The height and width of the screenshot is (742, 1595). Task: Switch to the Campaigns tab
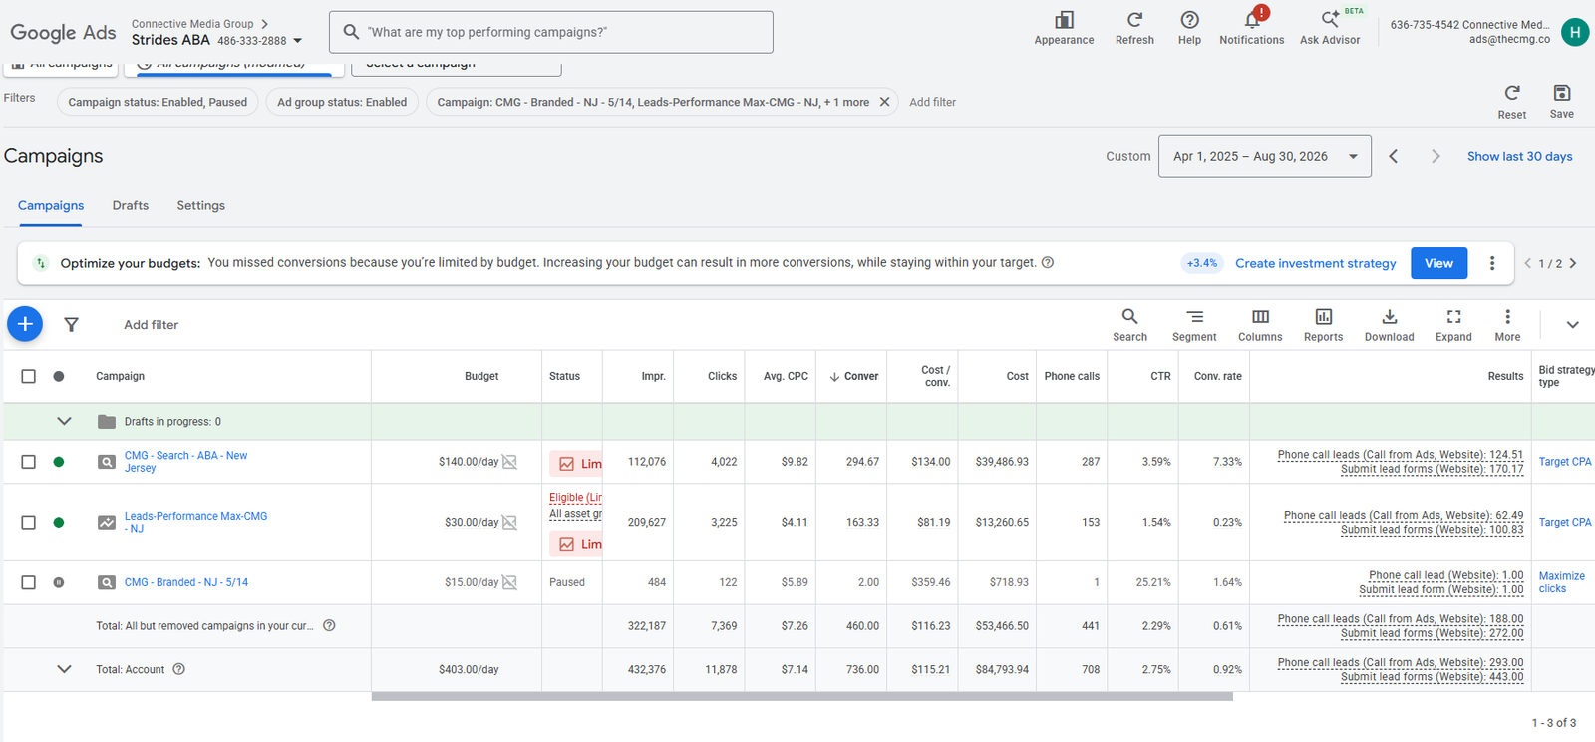coord(51,205)
